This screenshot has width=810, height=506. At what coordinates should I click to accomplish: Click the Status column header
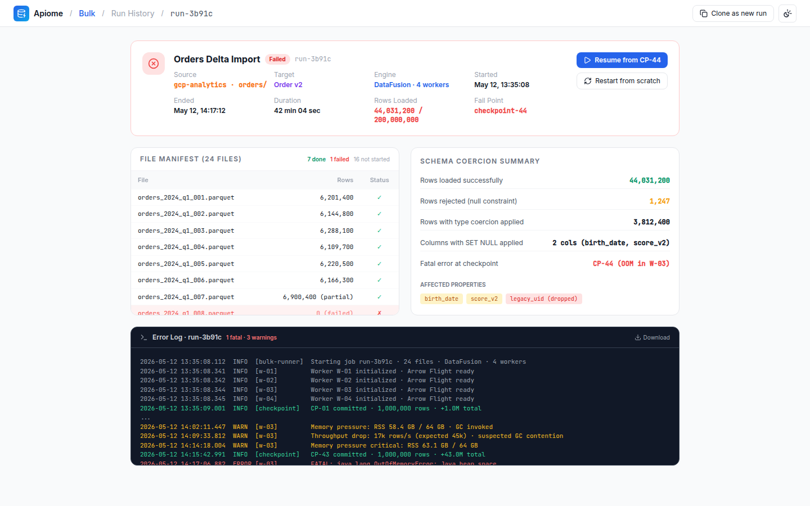380,180
